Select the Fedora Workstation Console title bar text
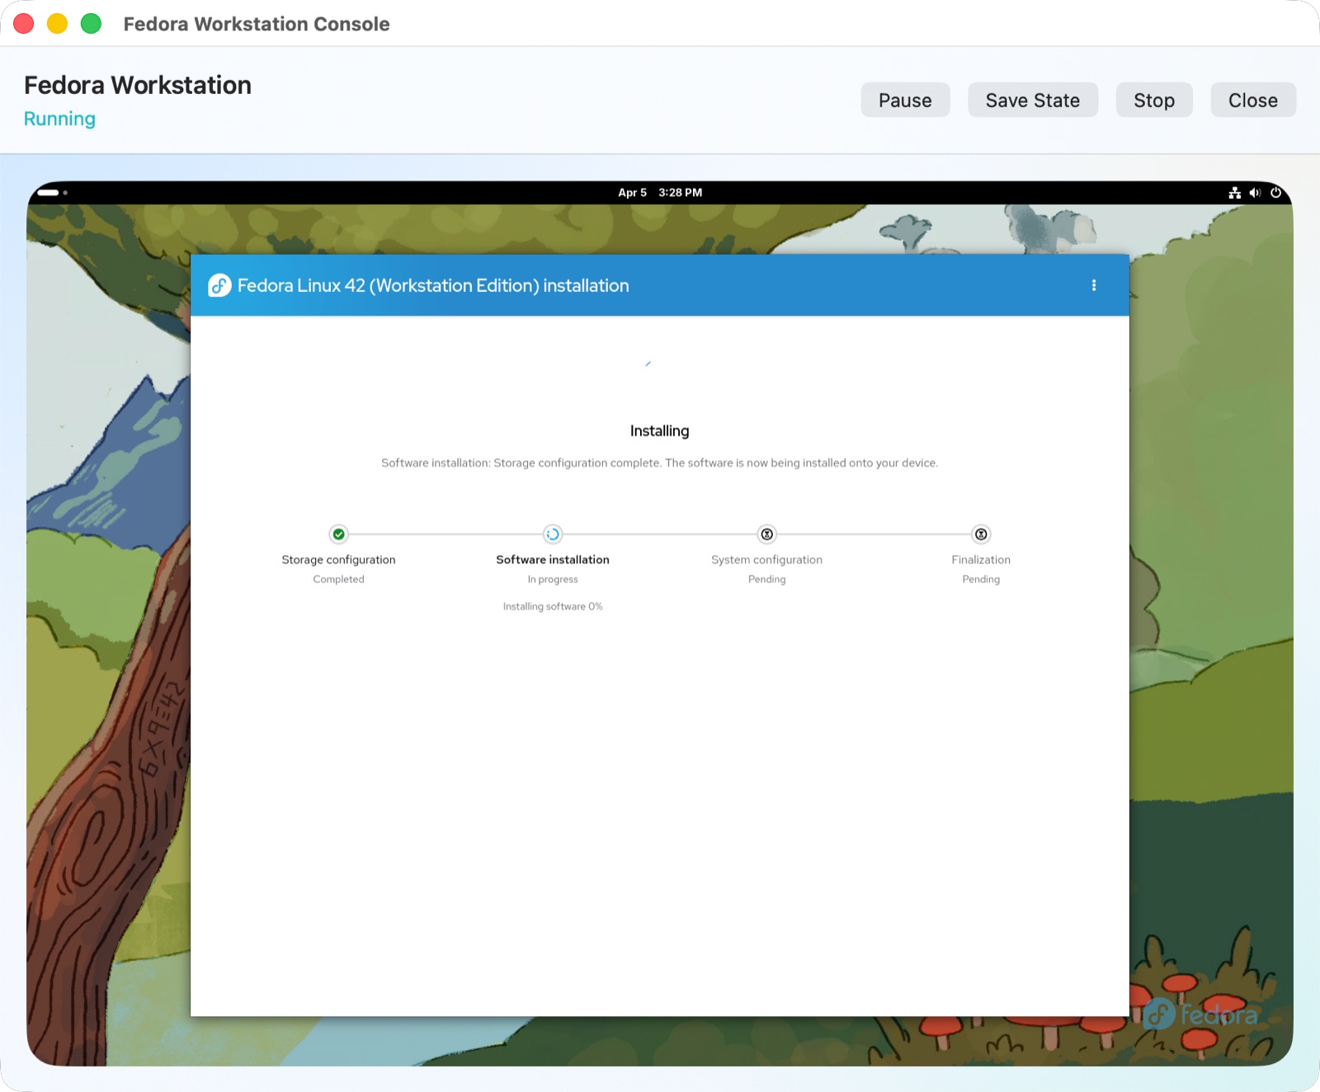Viewport: 1320px width, 1092px height. coord(257,24)
